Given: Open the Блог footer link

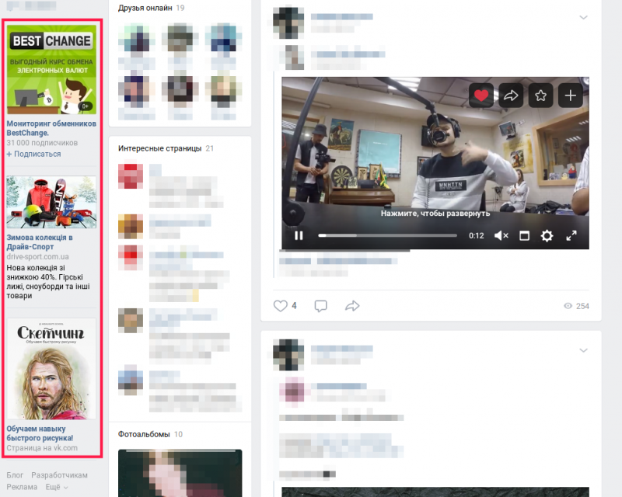Looking at the screenshot, I should tap(15, 474).
